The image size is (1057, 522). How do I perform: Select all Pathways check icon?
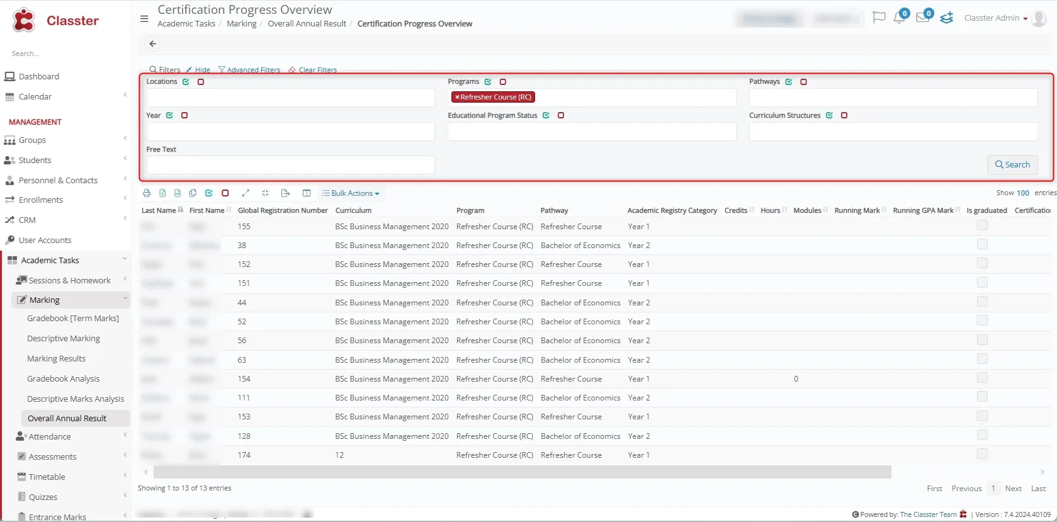[x=789, y=82]
